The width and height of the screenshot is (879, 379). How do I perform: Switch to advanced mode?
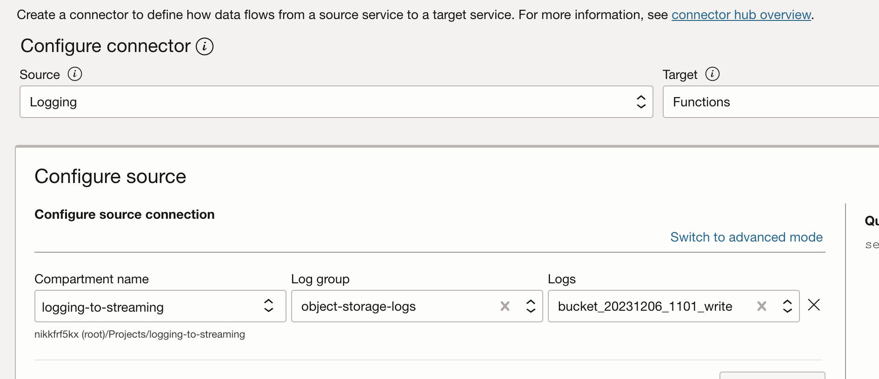(746, 237)
